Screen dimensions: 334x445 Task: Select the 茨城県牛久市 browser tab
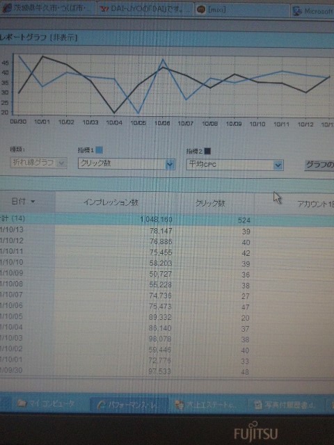tap(48, 8)
